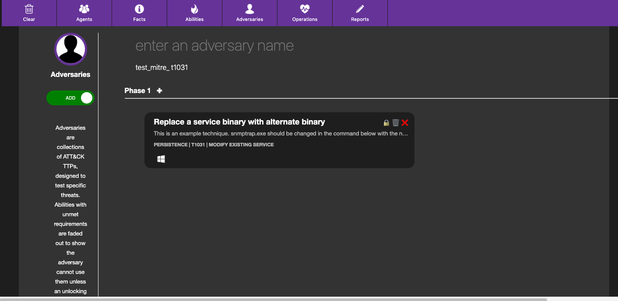The image size is (618, 301).
Task: Open Abilities with the flame icon
Action: [194, 13]
